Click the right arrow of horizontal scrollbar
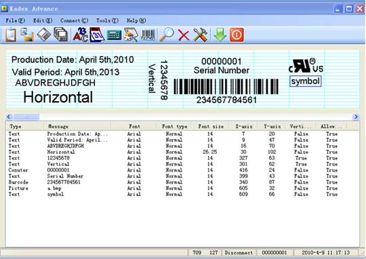Screen dimensions: 366x259 [x=356, y=117]
